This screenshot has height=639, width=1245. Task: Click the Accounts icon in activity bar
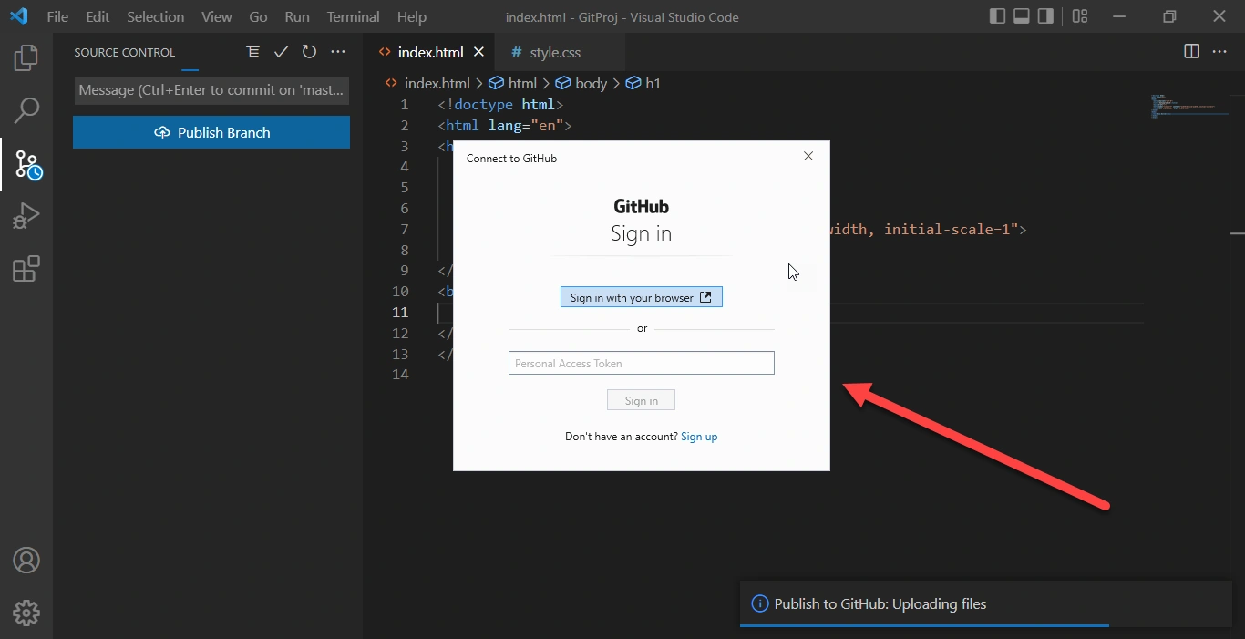pyautogui.click(x=26, y=560)
